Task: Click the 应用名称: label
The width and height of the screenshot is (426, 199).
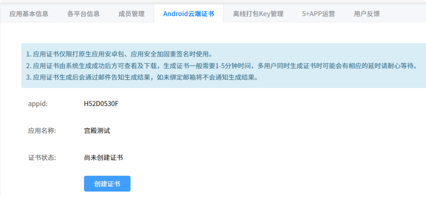Action: click(x=42, y=131)
